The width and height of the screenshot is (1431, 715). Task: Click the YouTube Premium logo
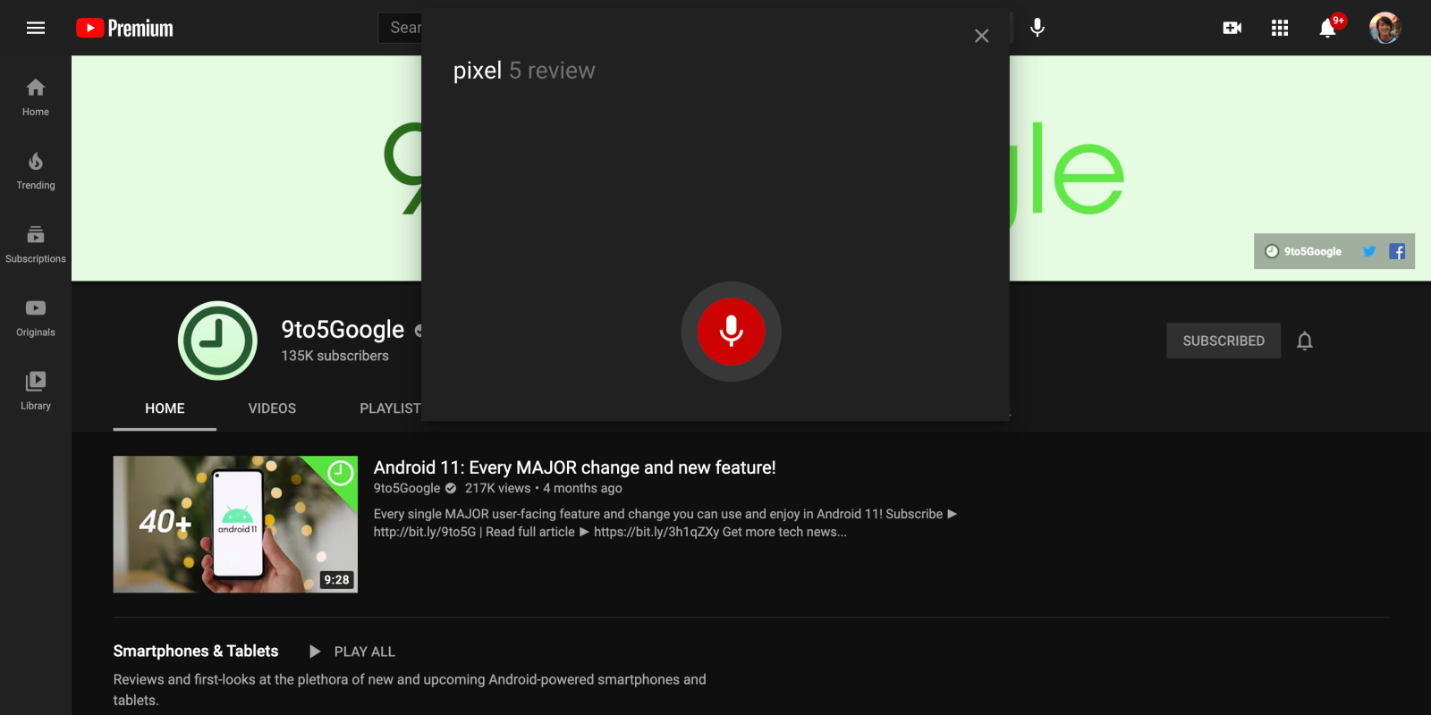[x=124, y=29]
